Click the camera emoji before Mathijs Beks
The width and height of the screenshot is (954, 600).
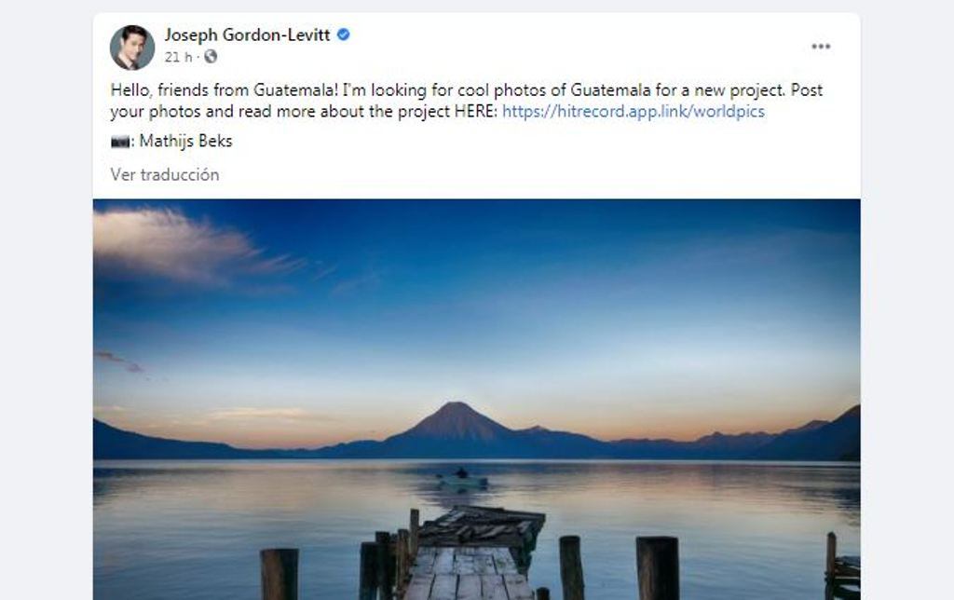pos(120,143)
